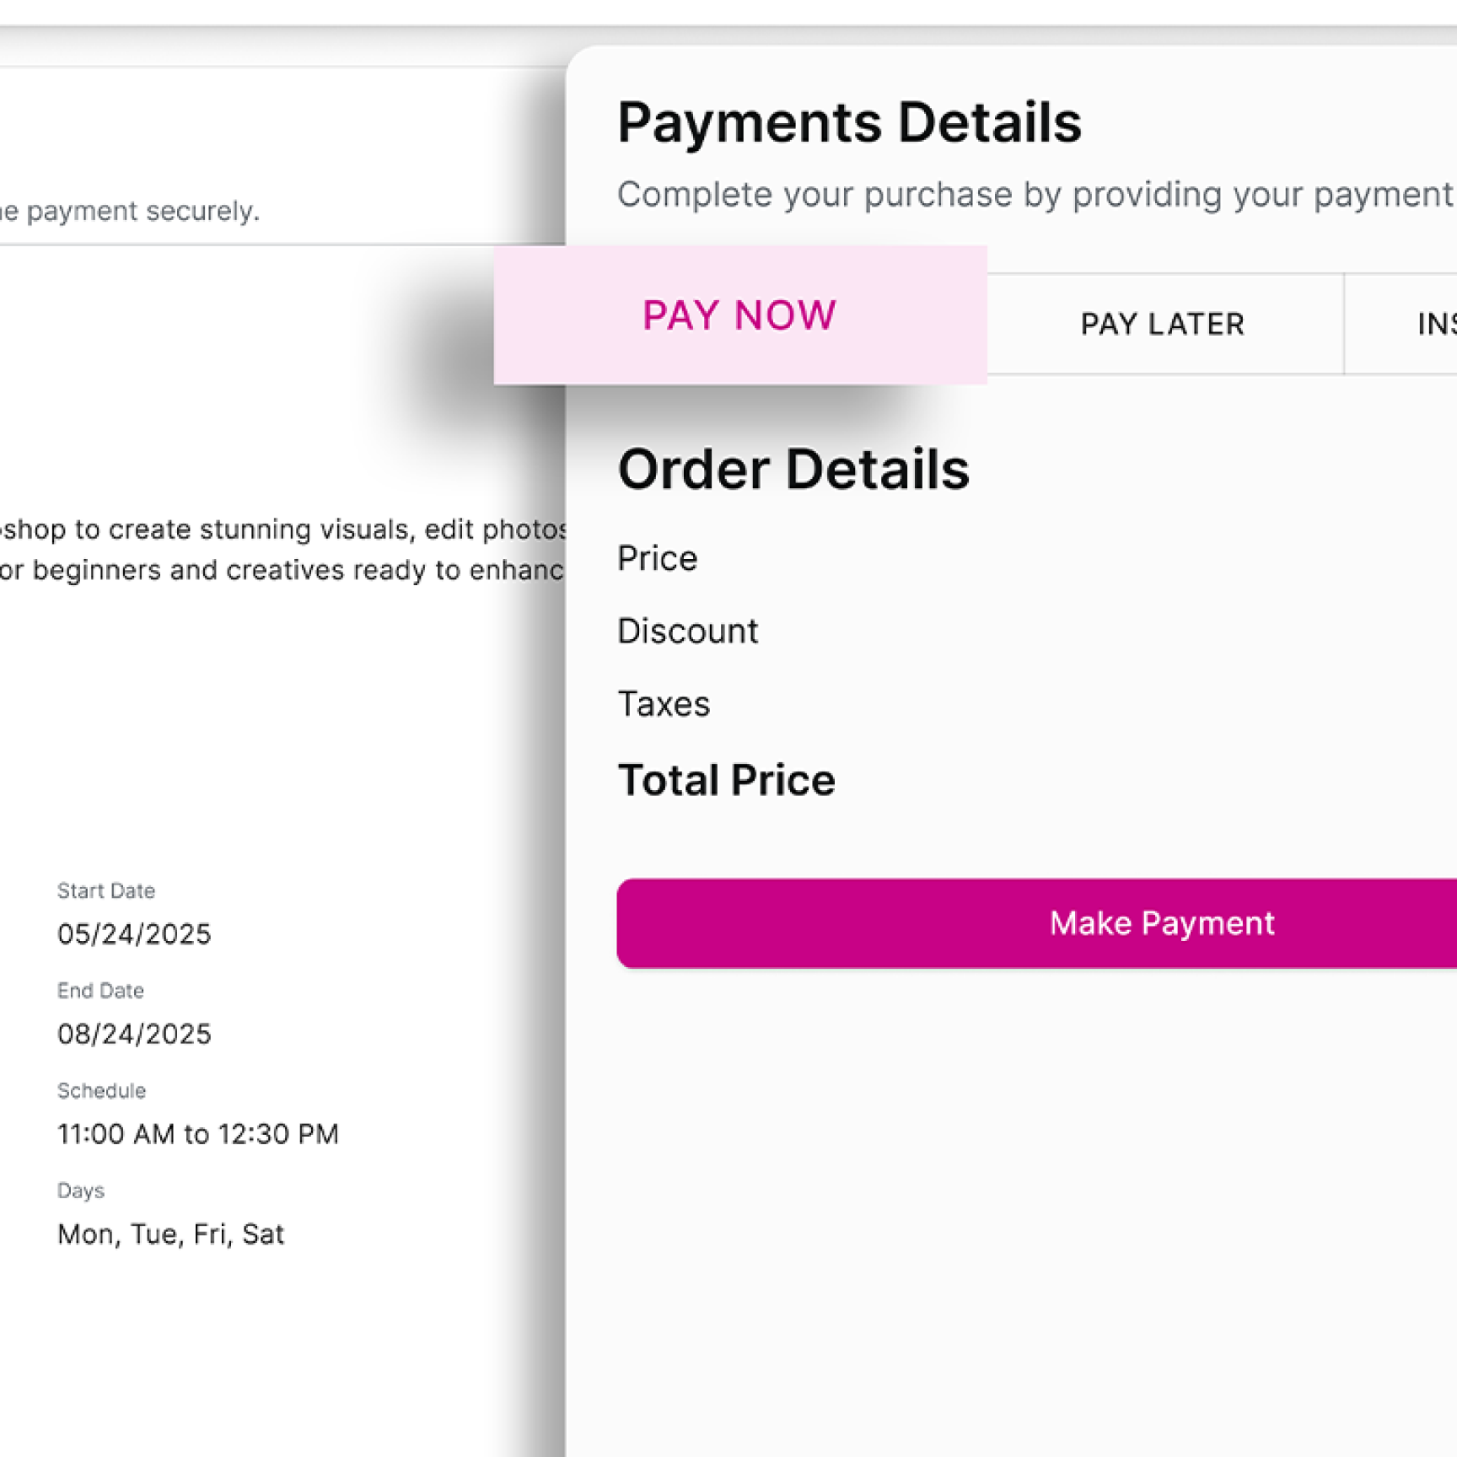Click the End Date field label

100,991
